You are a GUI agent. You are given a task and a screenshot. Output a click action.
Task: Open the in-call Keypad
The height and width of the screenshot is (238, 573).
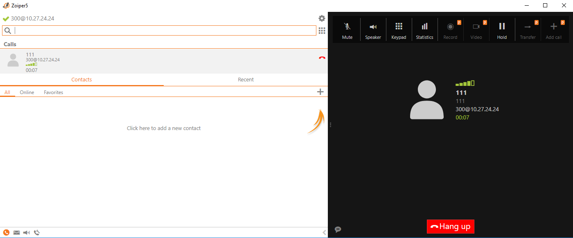[x=399, y=27]
